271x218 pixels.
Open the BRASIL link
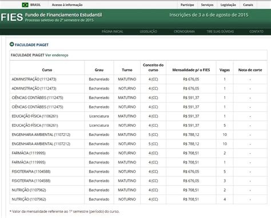tap(35, 5)
